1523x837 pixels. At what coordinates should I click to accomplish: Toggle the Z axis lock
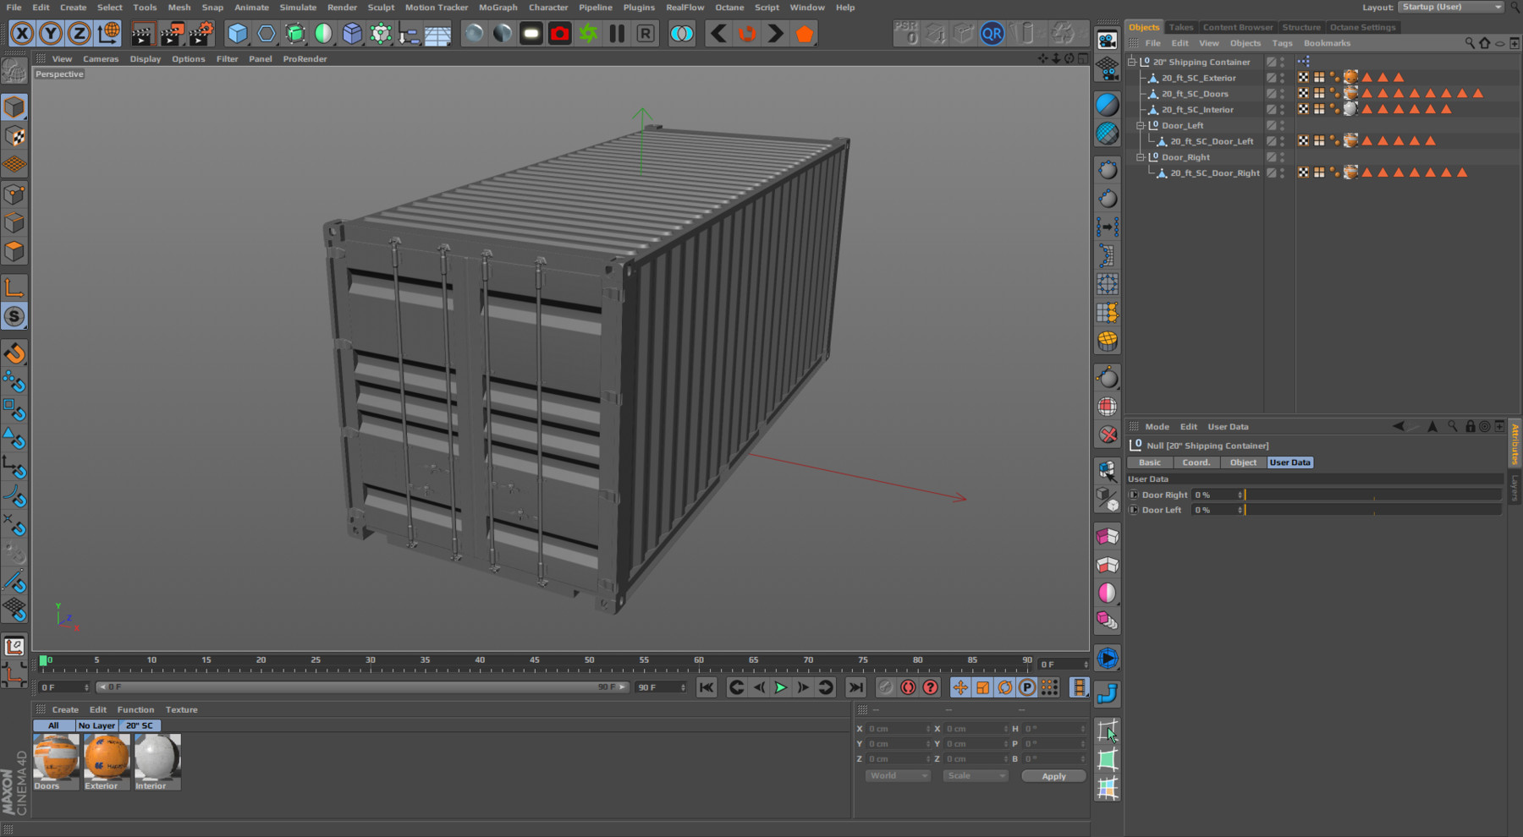tap(79, 34)
